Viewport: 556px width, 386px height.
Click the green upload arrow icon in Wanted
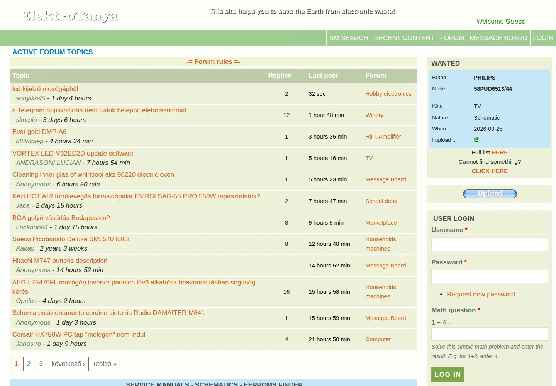coord(476,139)
